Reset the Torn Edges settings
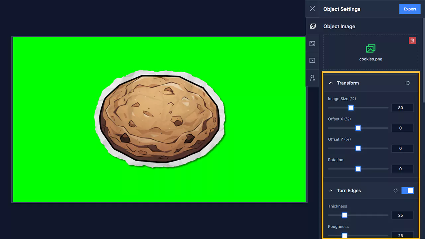This screenshot has width=425, height=239. [395, 191]
